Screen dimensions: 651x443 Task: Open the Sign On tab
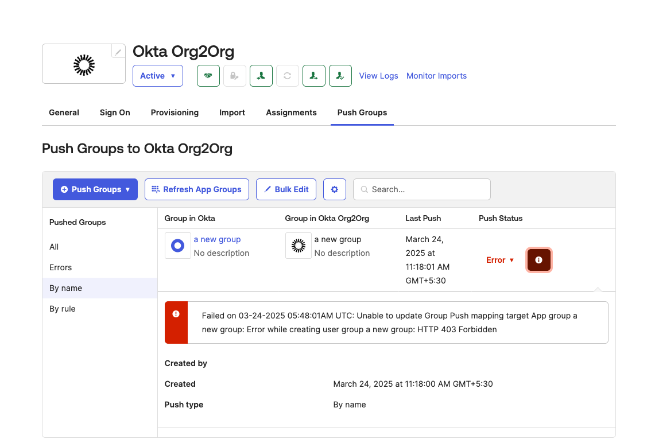tap(115, 112)
